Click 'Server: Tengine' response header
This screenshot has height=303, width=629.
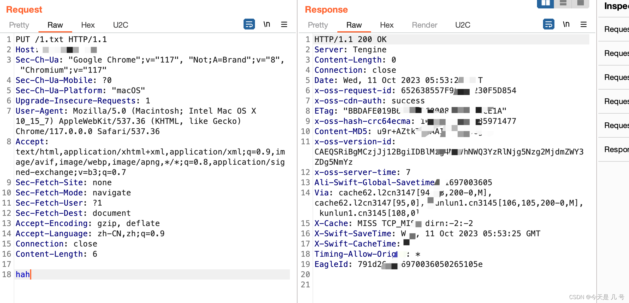(x=351, y=50)
